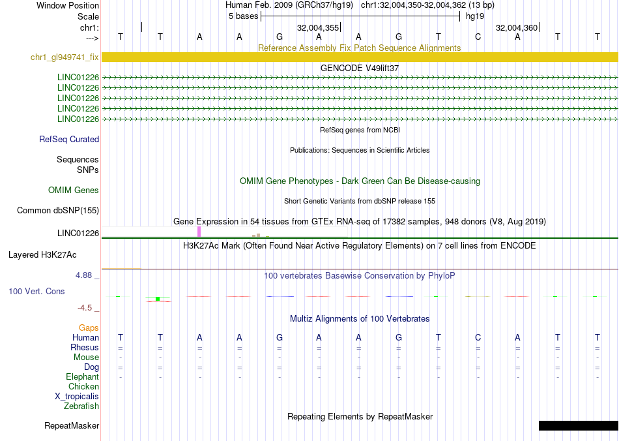Open Multiz Alignments of 100 Vertebrates title
The image size is (619, 441).
click(360, 319)
